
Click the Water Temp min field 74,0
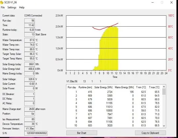tap(30, 45)
